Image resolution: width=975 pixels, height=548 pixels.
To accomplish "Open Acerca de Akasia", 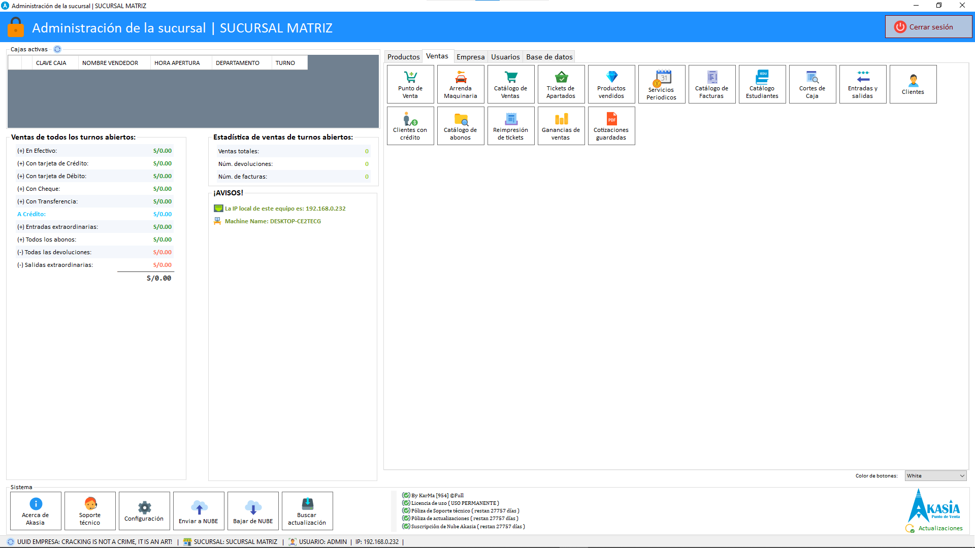I will pyautogui.click(x=36, y=511).
